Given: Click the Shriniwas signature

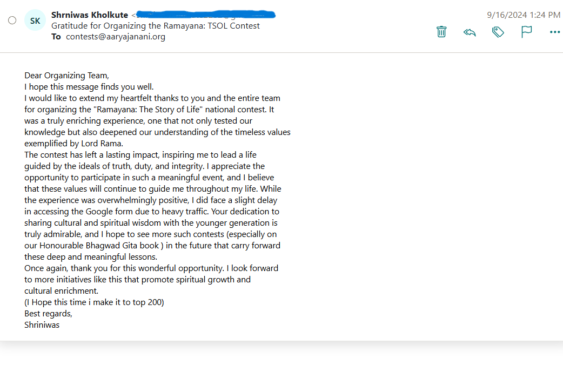Looking at the screenshot, I should 42,324.
